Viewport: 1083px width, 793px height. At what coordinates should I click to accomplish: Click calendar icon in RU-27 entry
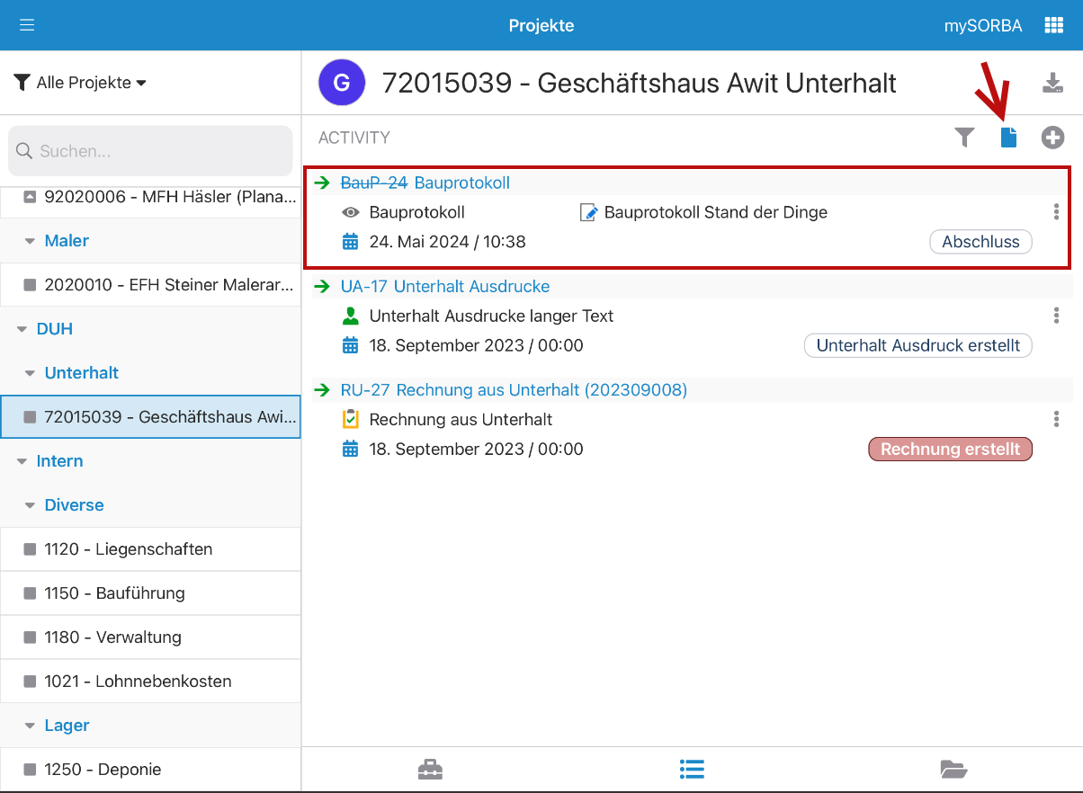pyautogui.click(x=351, y=449)
